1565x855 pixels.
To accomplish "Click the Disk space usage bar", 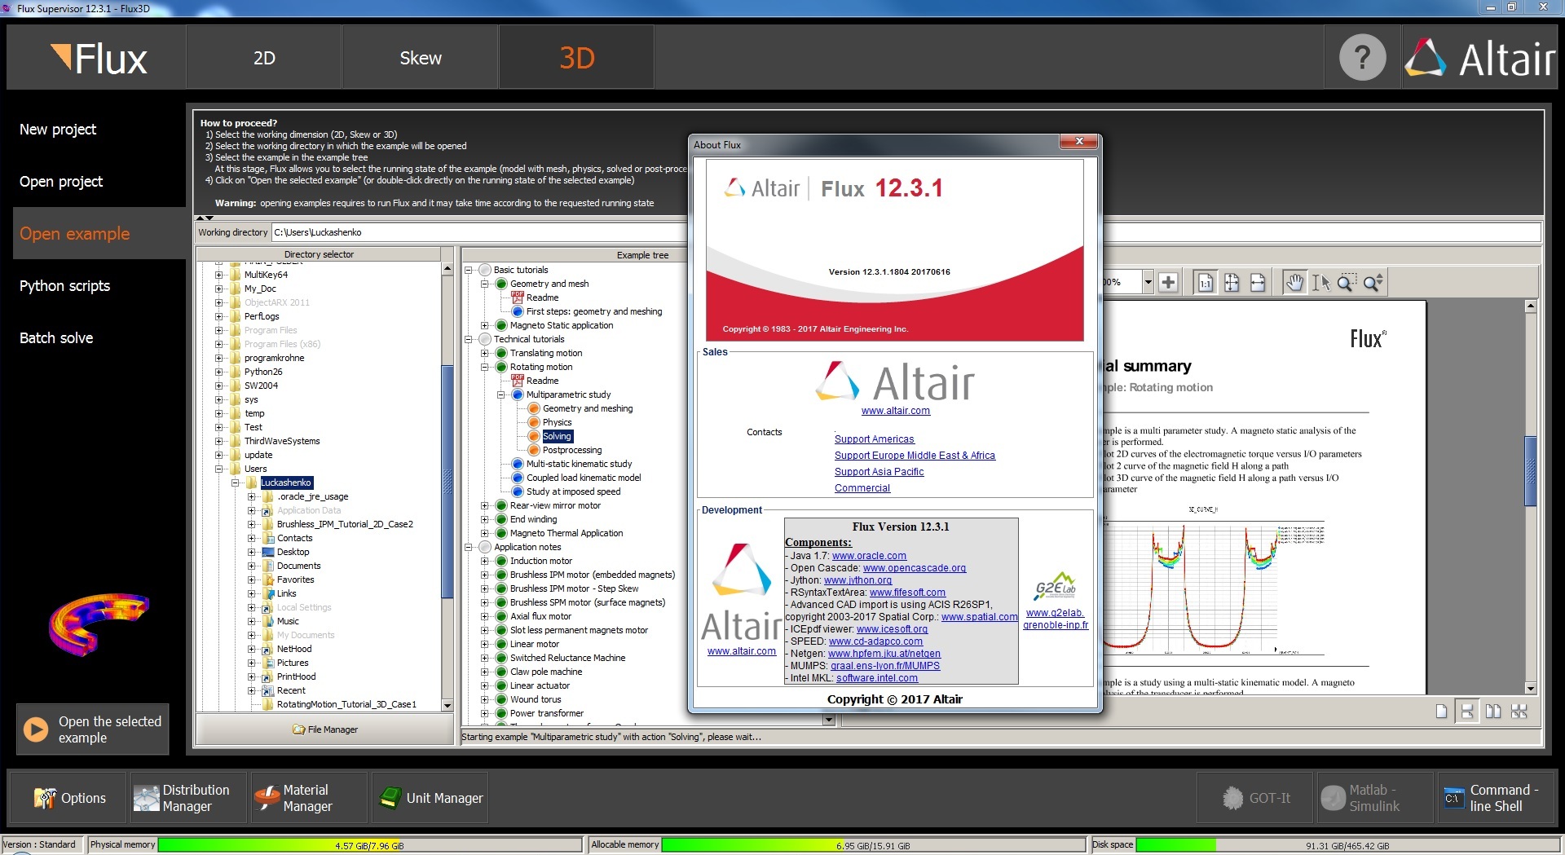I will point(1347,845).
